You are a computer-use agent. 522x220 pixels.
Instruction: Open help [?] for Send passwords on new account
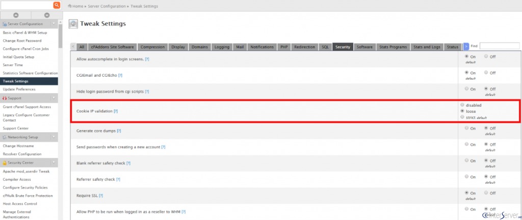[x=164, y=147]
